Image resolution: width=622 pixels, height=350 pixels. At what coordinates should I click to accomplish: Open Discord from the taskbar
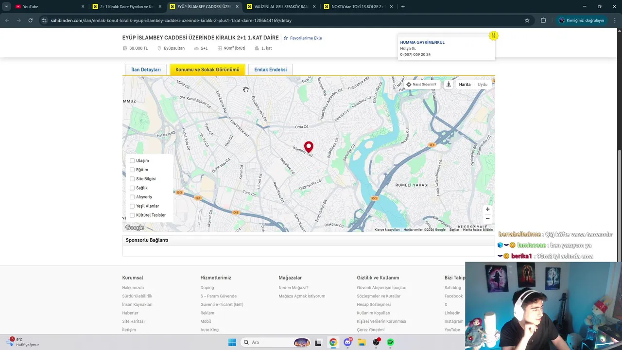pyautogui.click(x=348, y=342)
